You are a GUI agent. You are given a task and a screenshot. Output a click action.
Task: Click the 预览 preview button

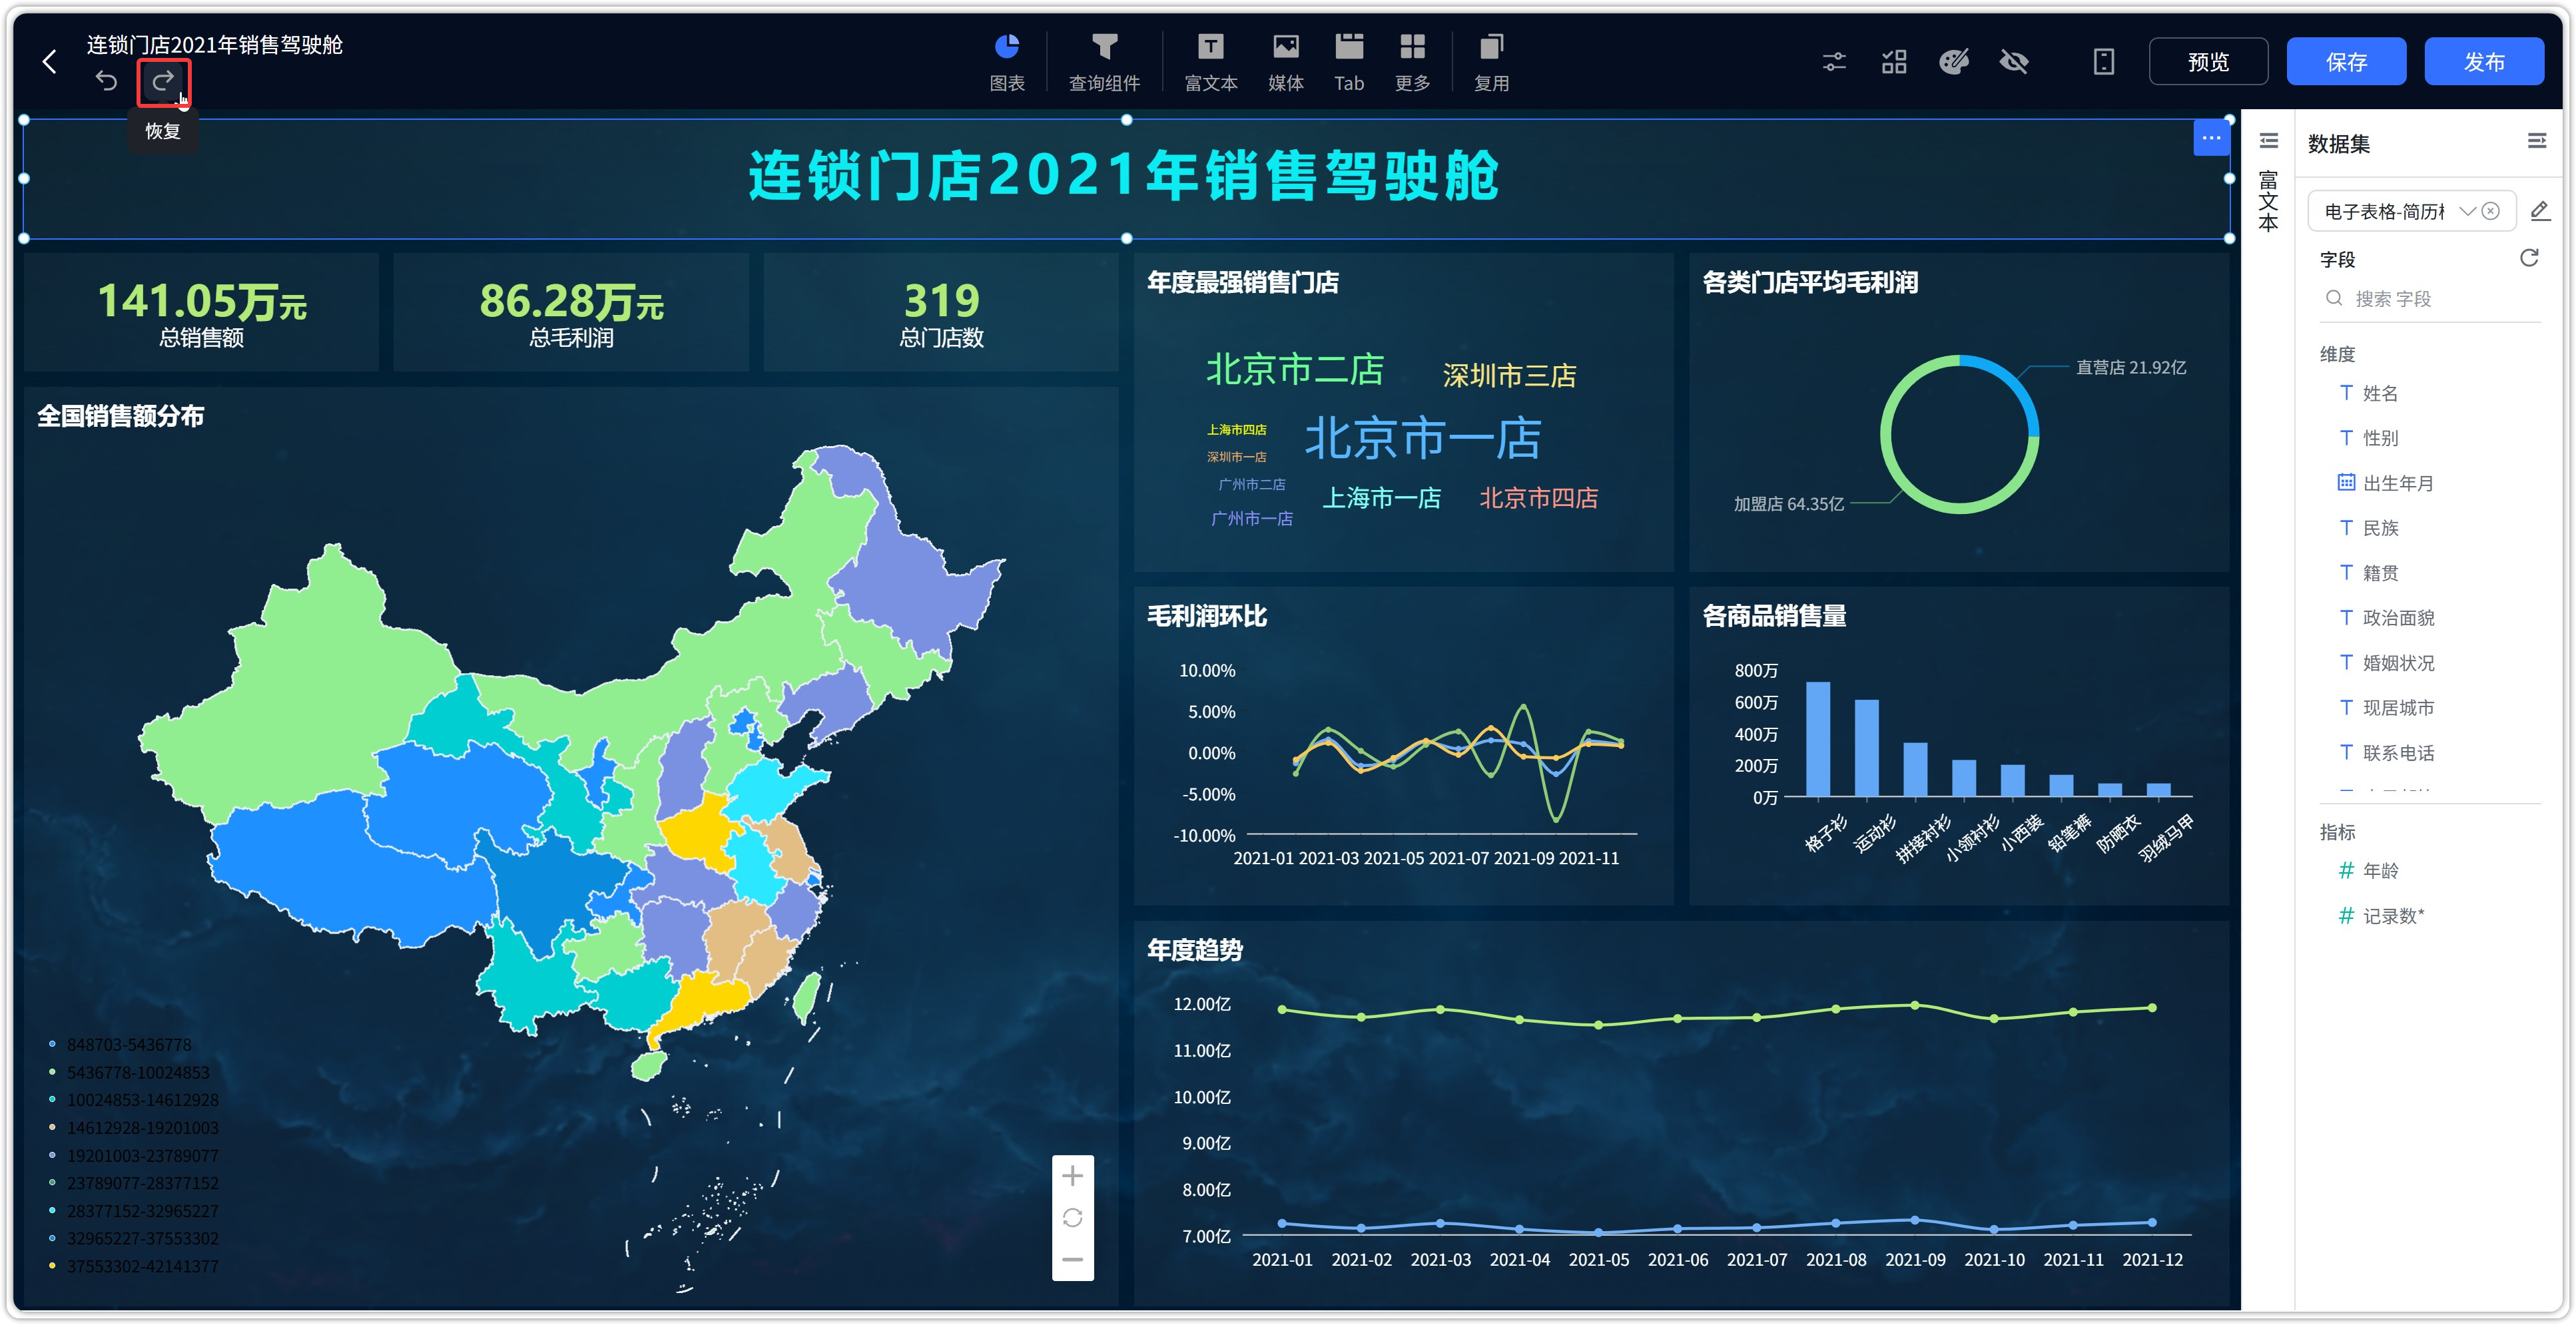2208,62
